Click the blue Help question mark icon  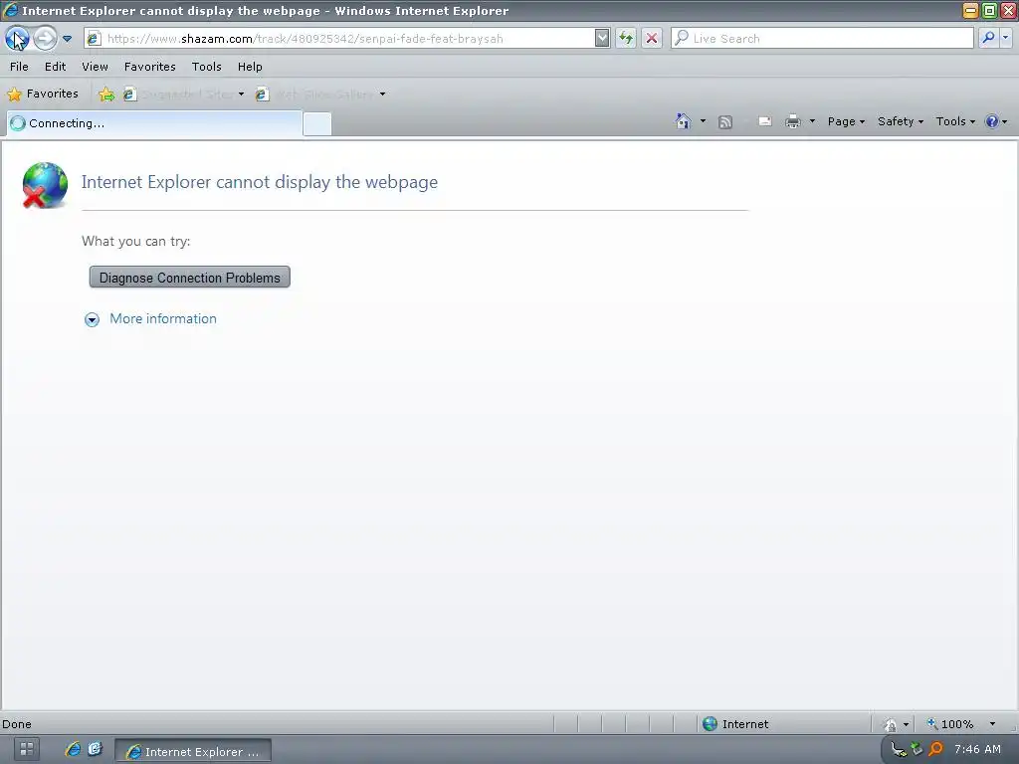coord(992,121)
